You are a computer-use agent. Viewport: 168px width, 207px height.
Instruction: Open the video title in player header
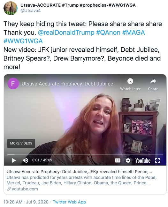69,84
